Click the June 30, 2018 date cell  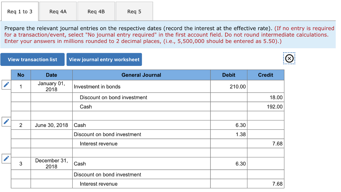click(52, 125)
